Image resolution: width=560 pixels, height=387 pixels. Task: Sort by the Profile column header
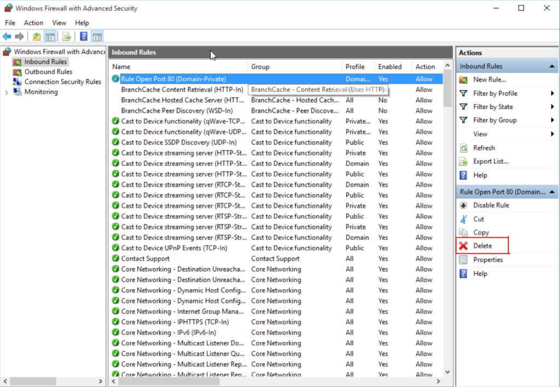358,67
